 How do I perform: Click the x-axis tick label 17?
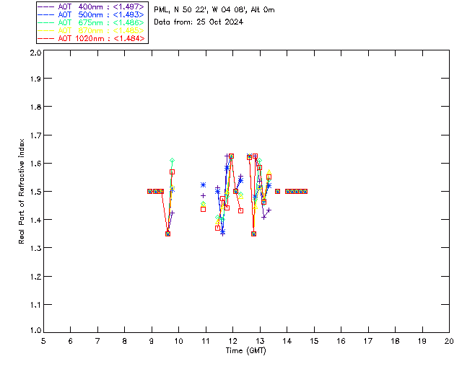coord(368,341)
